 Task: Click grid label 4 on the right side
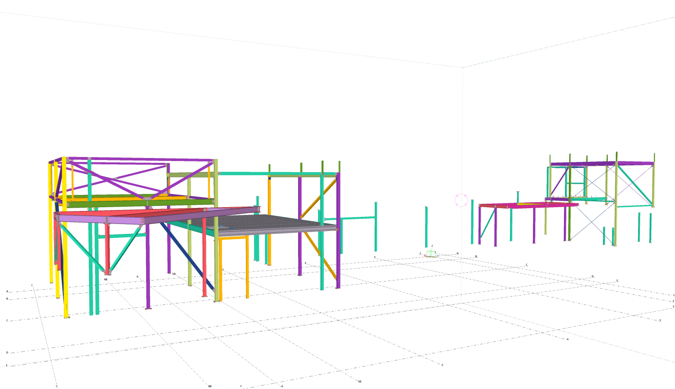[x=567, y=339]
